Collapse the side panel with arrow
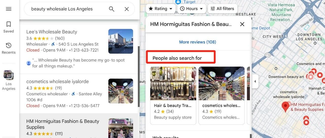 click(255, 82)
